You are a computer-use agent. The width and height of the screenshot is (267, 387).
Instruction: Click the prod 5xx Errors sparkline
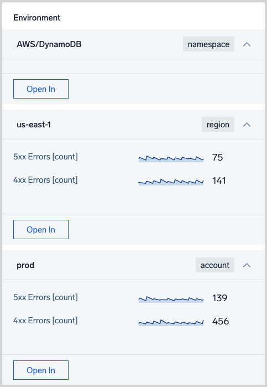[171, 300]
